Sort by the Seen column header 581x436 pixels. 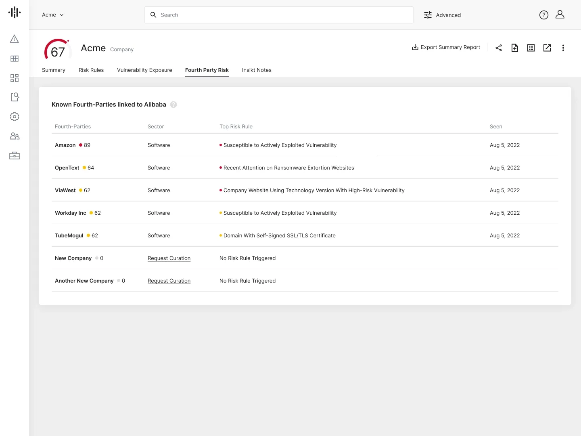coord(496,126)
